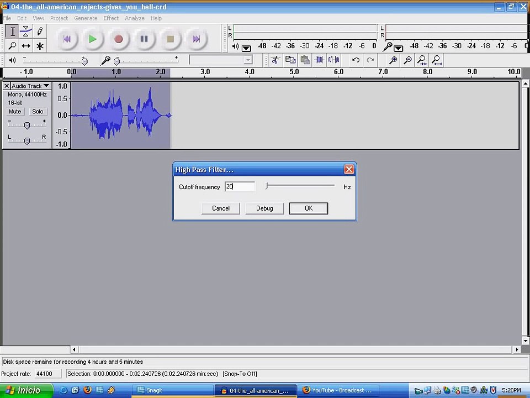This screenshot has height=398, width=530.
Task: Click the output speaker meter icon
Action: [236, 46]
